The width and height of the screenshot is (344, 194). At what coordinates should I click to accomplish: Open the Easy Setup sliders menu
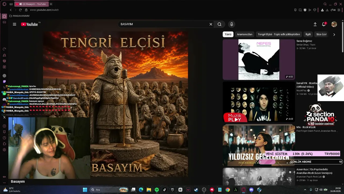click(339, 10)
